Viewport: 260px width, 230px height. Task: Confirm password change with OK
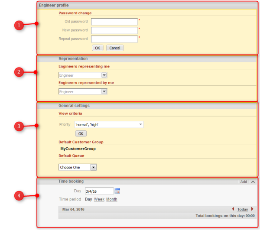pos(97,48)
